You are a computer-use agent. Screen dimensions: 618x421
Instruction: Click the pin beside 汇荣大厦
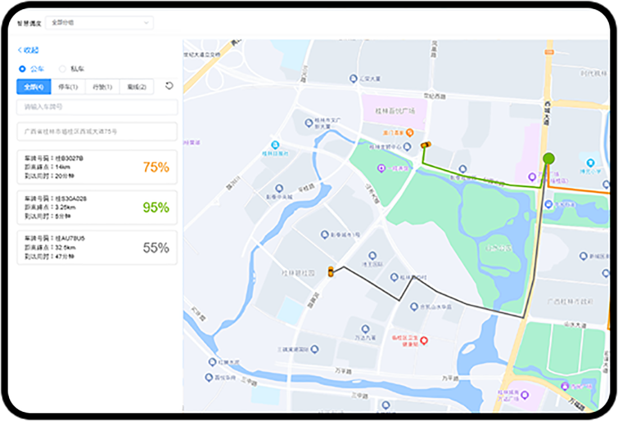(353, 78)
